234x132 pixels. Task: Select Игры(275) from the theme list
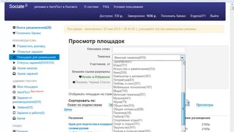(120, 65)
